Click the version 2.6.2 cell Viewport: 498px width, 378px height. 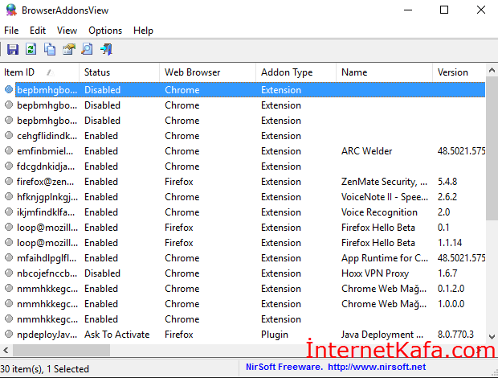[447, 197]
